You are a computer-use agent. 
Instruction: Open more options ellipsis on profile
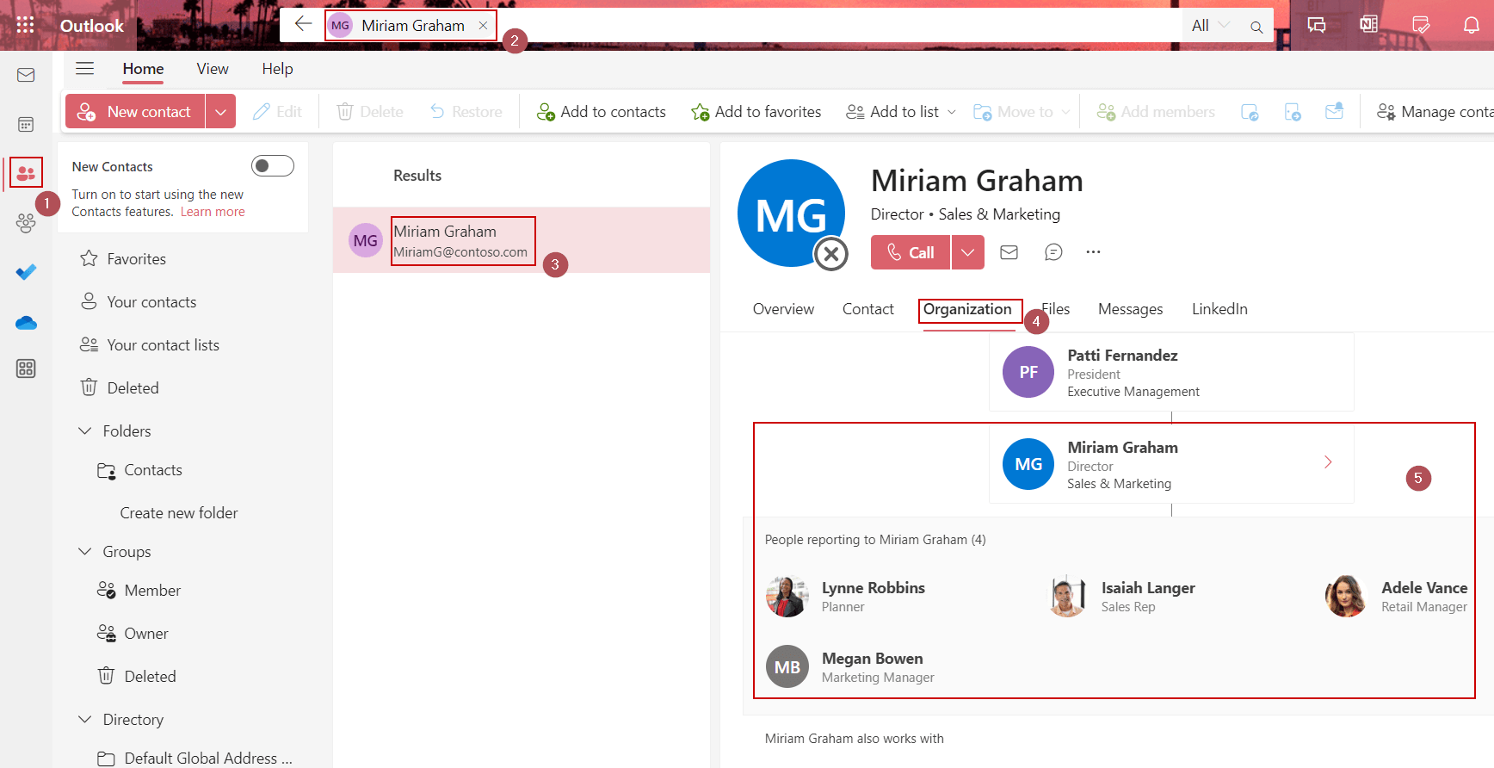pos(1093,252)
